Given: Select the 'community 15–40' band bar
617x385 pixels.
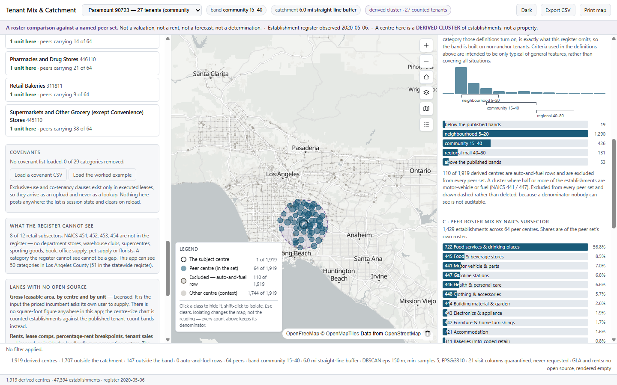Looking at the screenshot, I should point(515,143).
